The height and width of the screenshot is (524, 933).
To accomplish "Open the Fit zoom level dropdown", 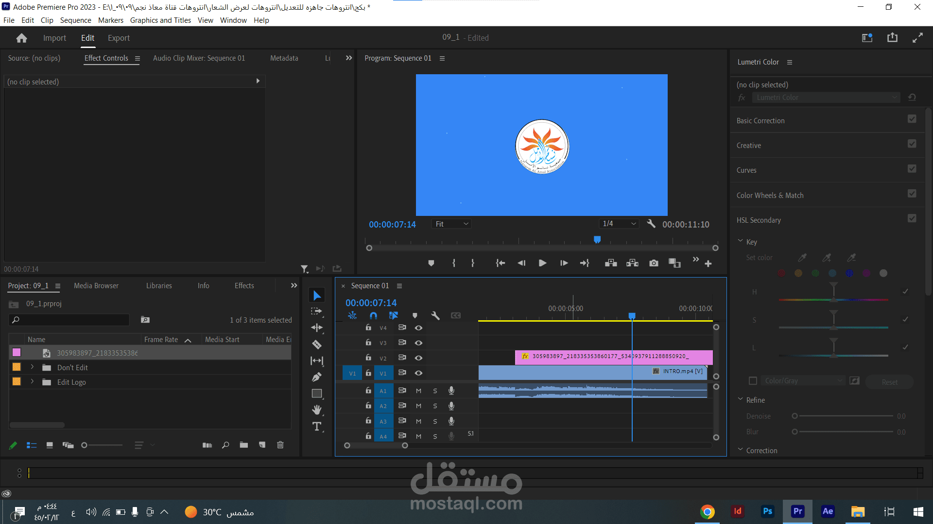I will click(x=451, y=224).
